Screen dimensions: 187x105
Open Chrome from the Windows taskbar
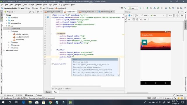(x=50, y=102)
